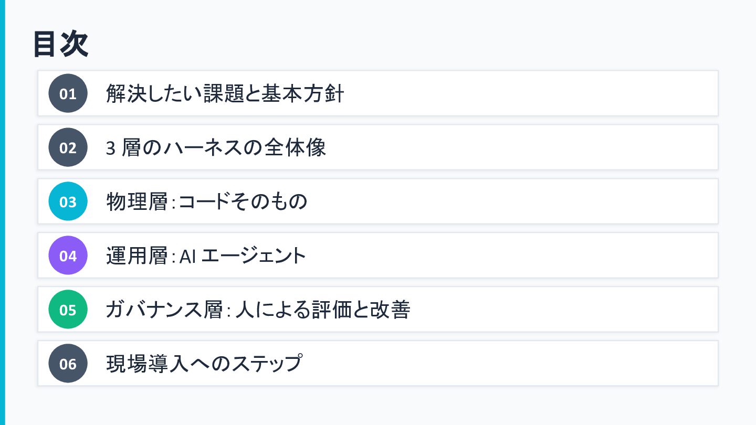Open ガバナンス層:人による評価と改善 entry
This screenshot has width=756, height=425.
258,310
